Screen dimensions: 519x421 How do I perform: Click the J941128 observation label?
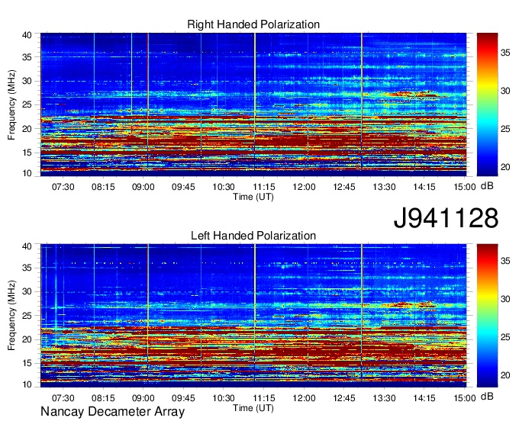click(446, 217)
